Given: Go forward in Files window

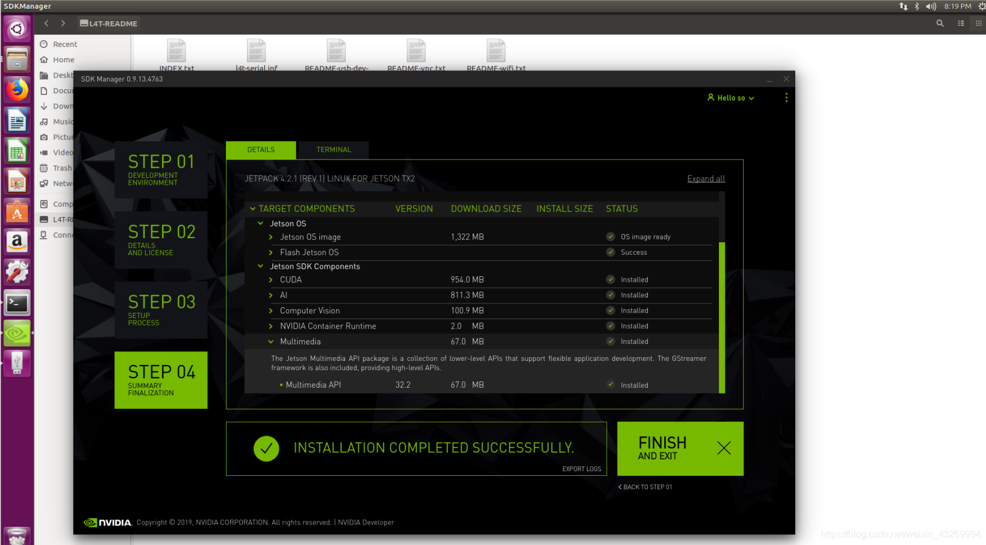Looking at the screenshot, I should pos(63,23).
